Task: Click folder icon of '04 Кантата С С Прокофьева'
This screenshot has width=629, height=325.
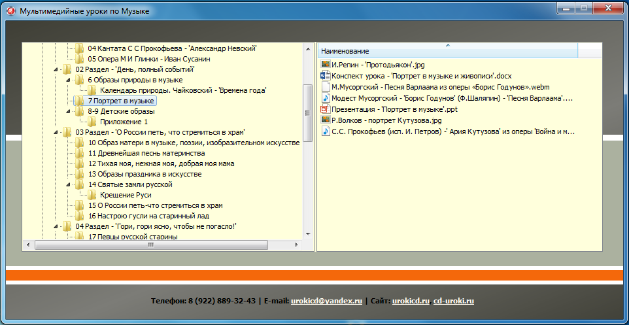Action: click(x=79, y=48)
